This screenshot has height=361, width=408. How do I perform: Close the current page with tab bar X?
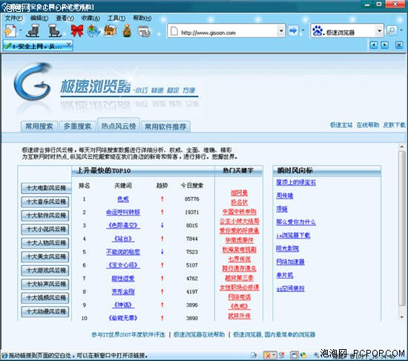[x=399, y=45]
